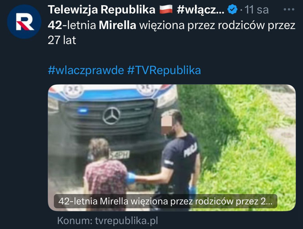
Task: Open the three-dot more options menu
Action: 289,9
